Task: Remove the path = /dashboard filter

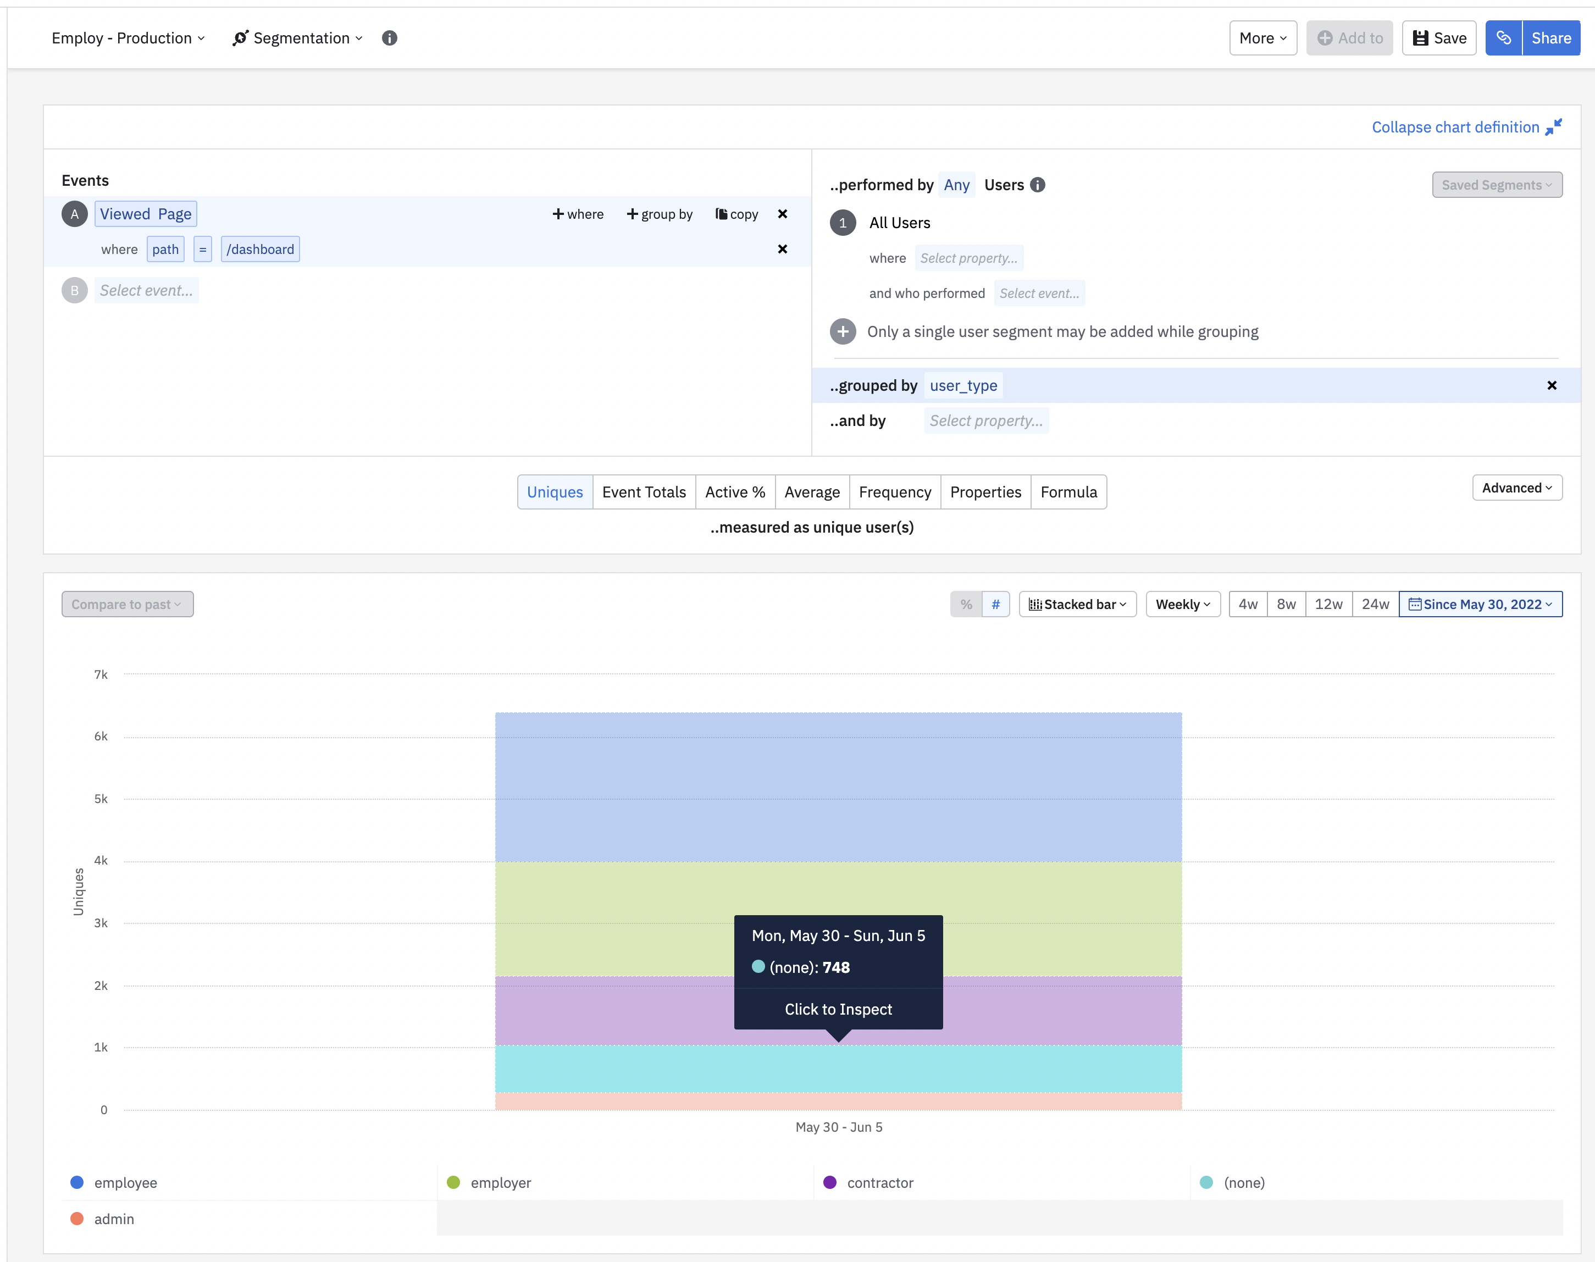Action: tap(782, 249)
